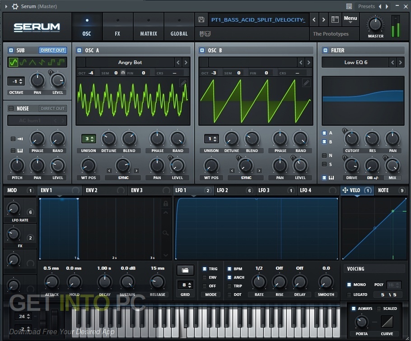Change OSC A unison voice stepper
This screenshot has height=341, width=411.
coord(89,139)
